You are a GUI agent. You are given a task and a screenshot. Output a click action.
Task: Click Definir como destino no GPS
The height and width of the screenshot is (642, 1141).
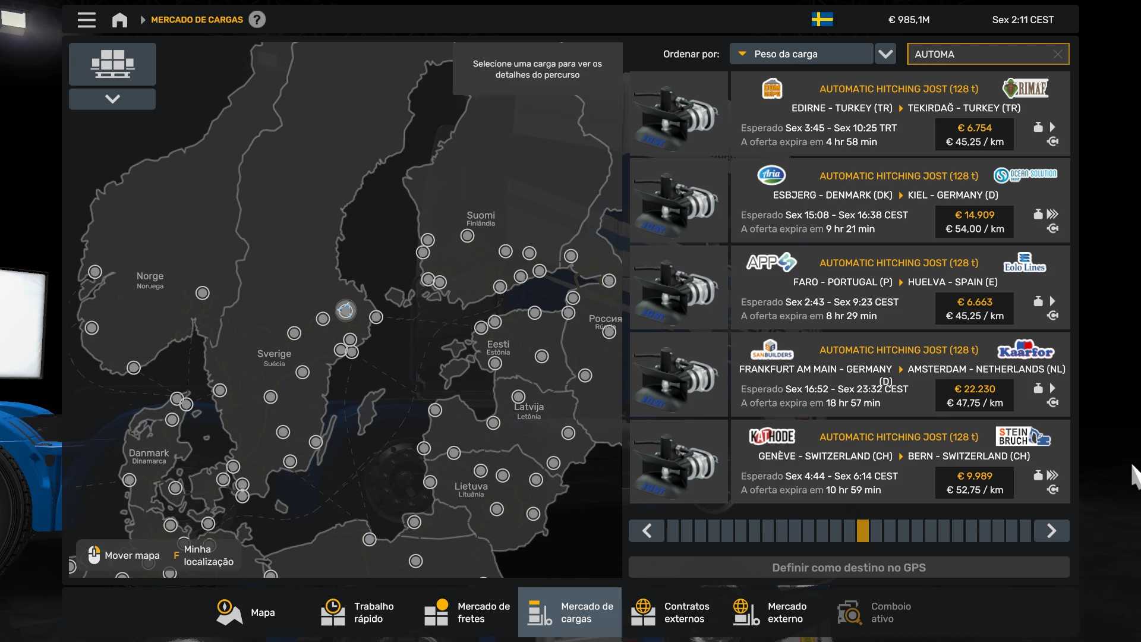[x=849, y=567]
